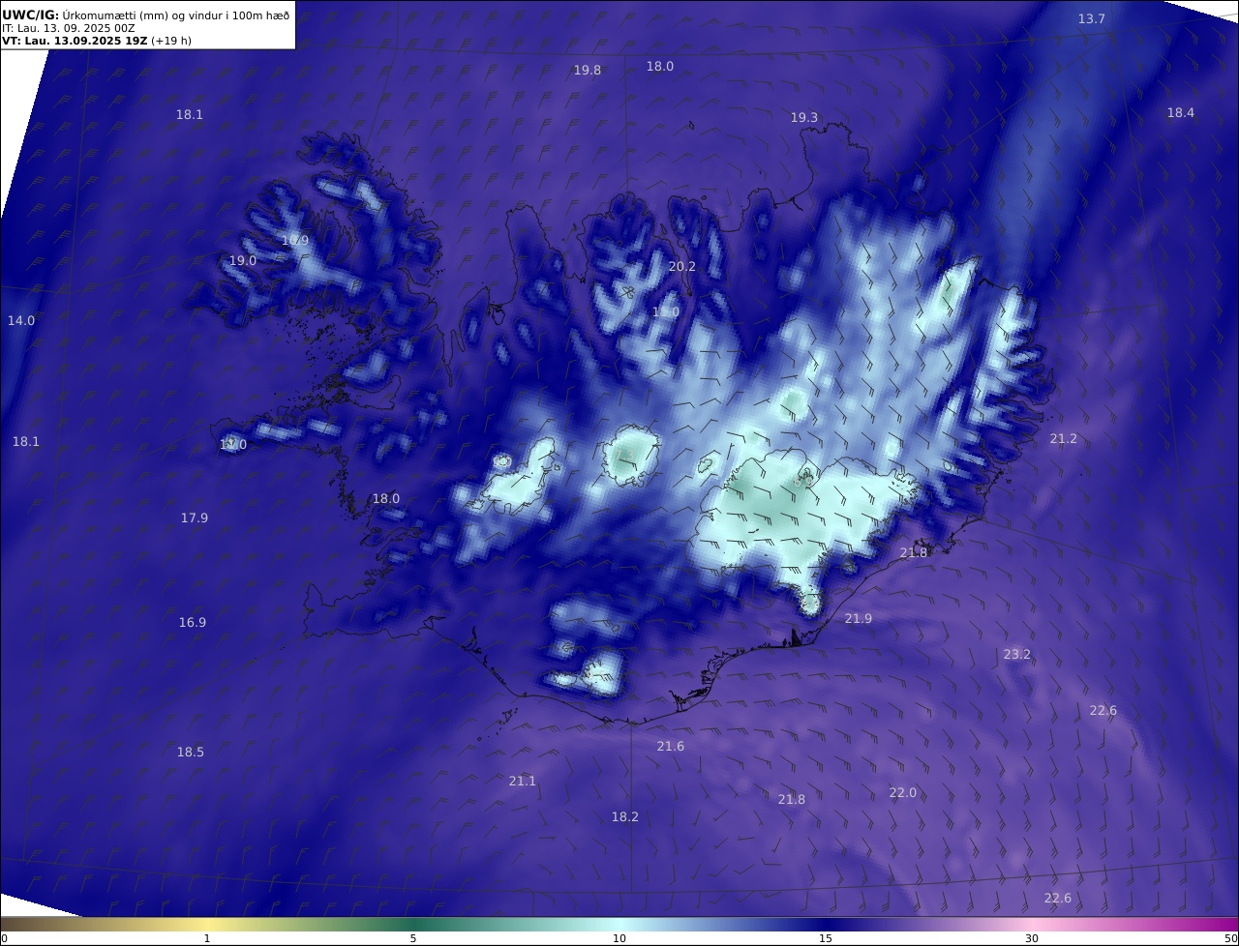Click the wind value 18.2
The height and width of the screenshot is (946, 1239).
[x=624, y=816]
